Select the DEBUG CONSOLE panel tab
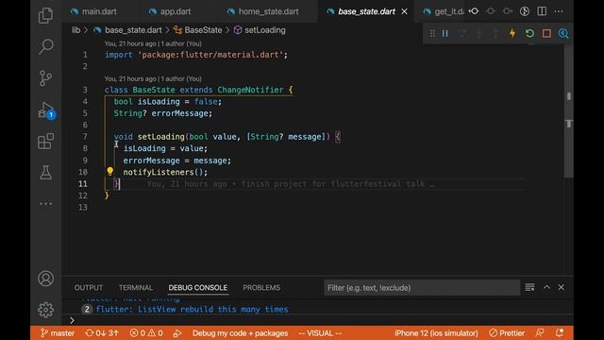Screen dimensions: 604x340 pyautogui.click(x=198, y=287)
